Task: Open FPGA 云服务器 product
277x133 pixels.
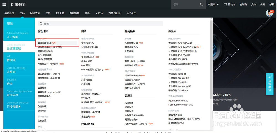Action: [45, 59]
